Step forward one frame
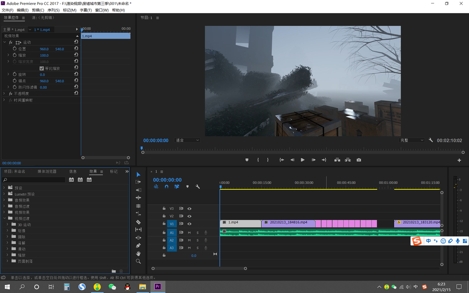This screenshot has width=469, height=293. (313, 160)
